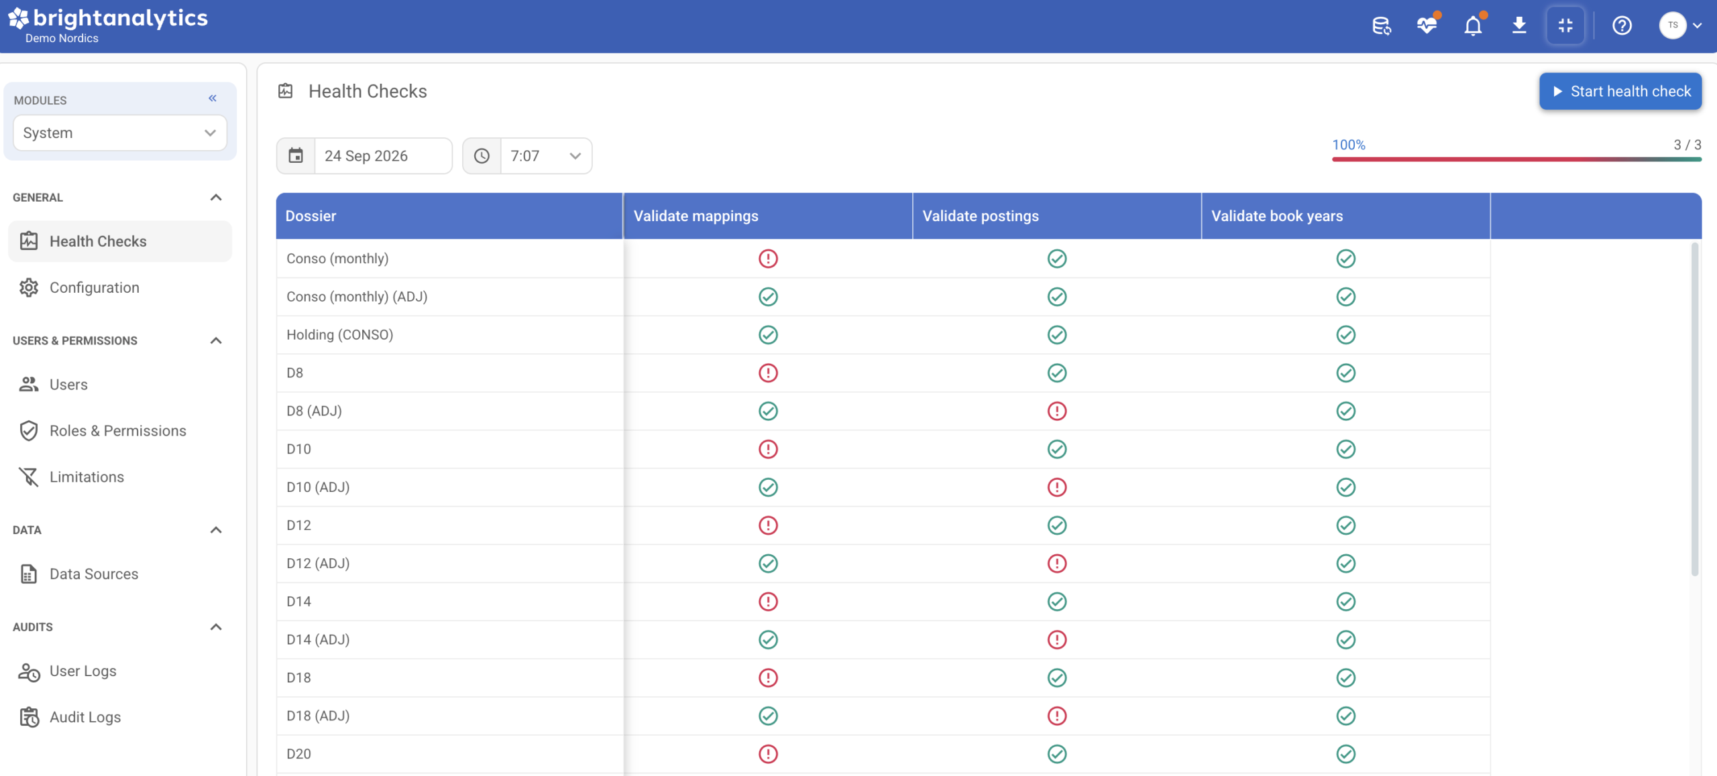
Task: Click the 100% progress bar
Action: point(1516,159)
